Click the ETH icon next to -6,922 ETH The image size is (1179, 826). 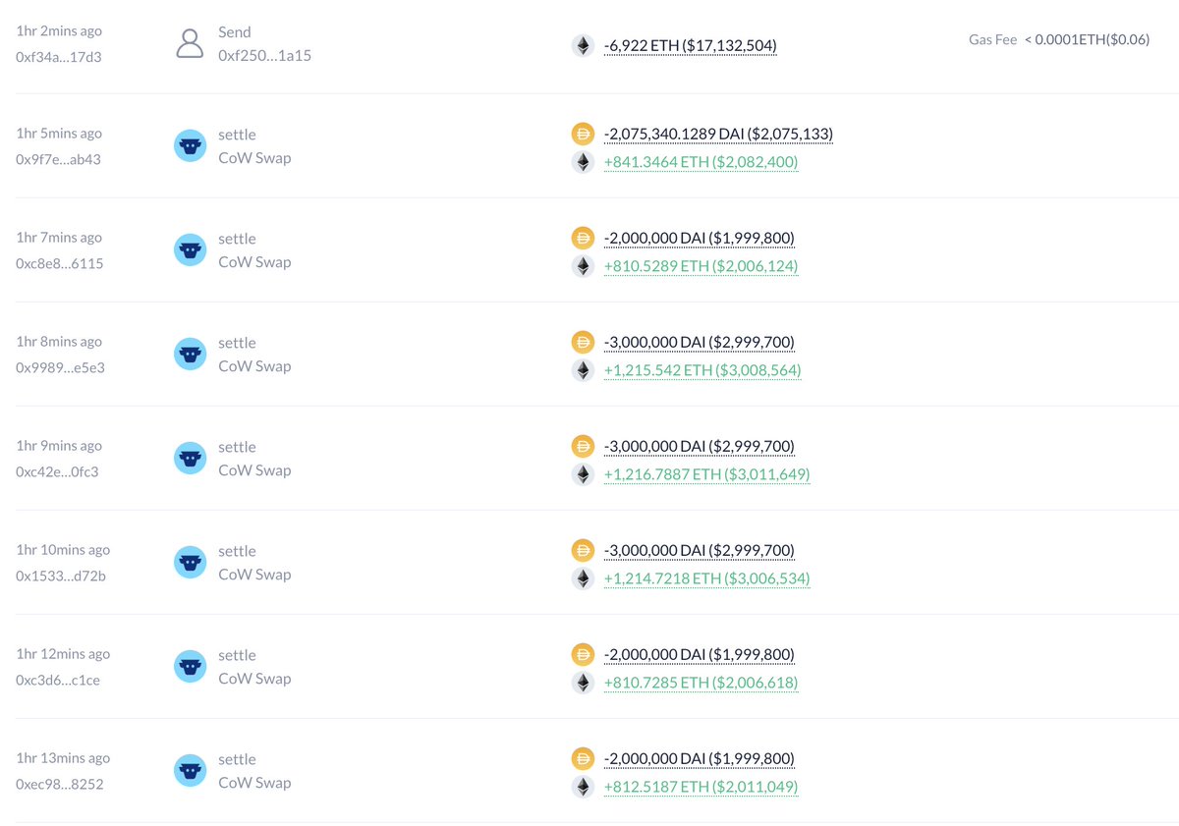(x=583, y=45)
